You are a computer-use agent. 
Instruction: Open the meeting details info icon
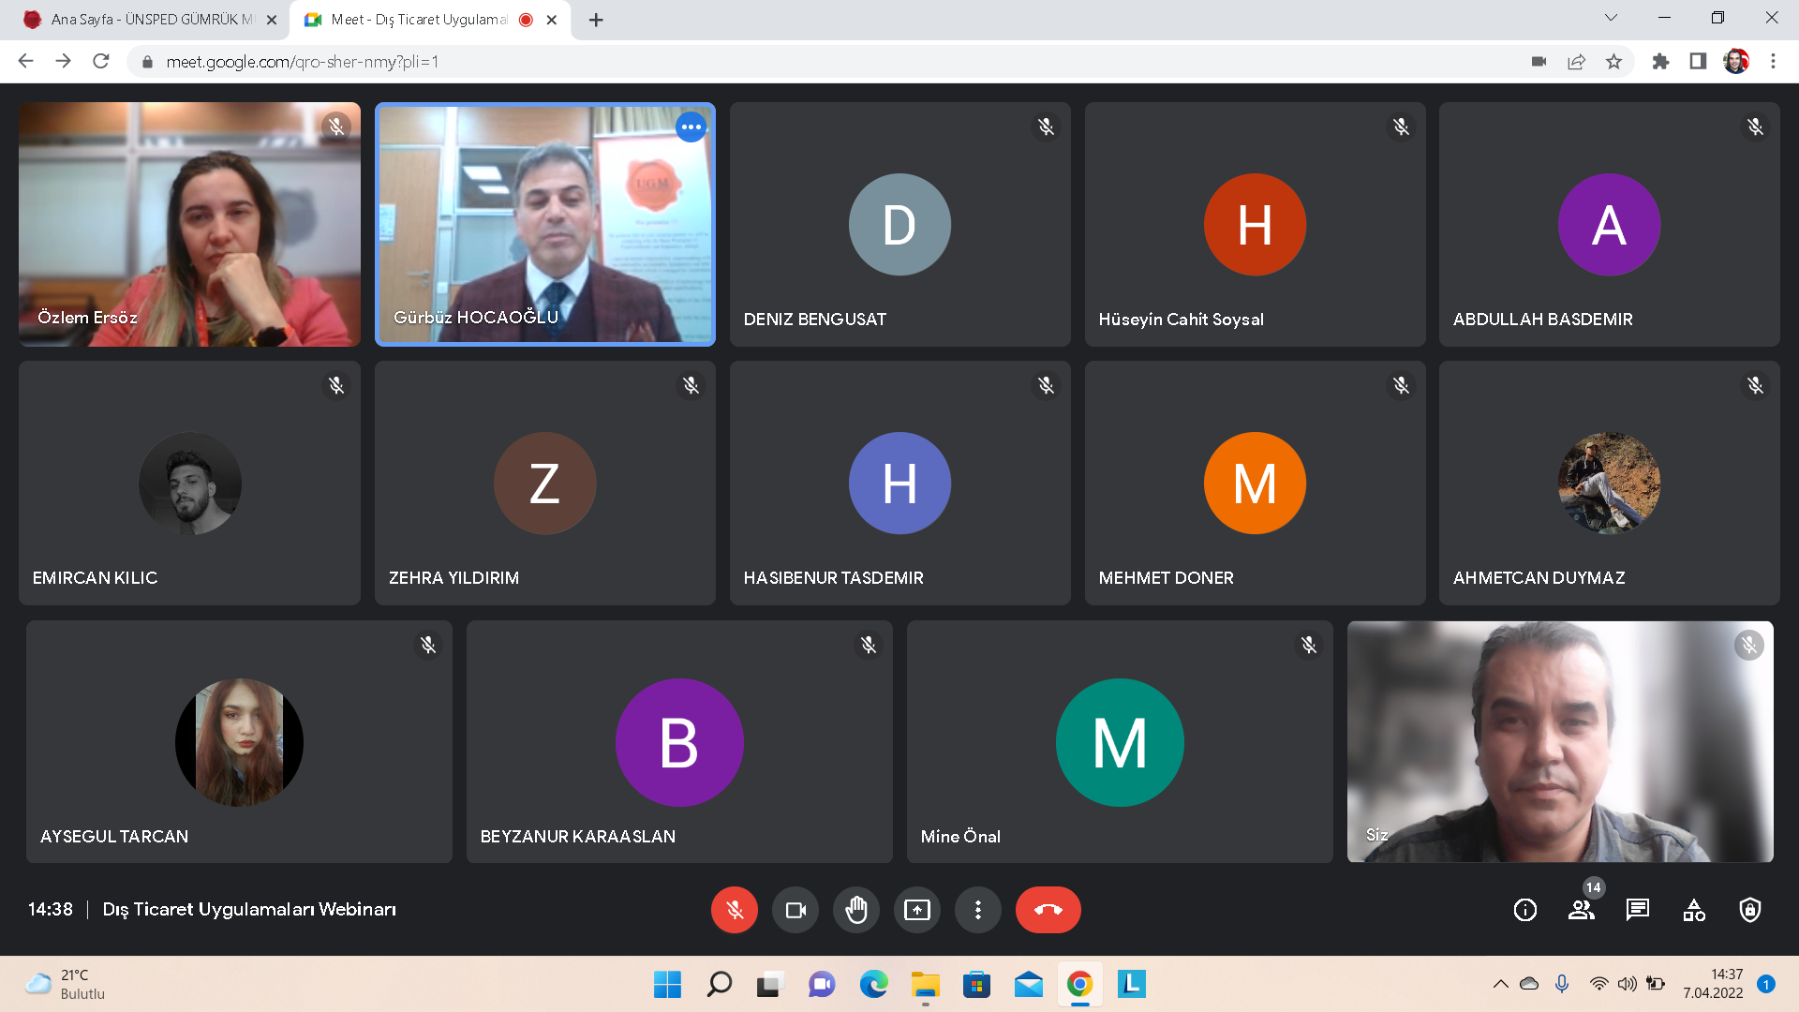point(1524,910)
